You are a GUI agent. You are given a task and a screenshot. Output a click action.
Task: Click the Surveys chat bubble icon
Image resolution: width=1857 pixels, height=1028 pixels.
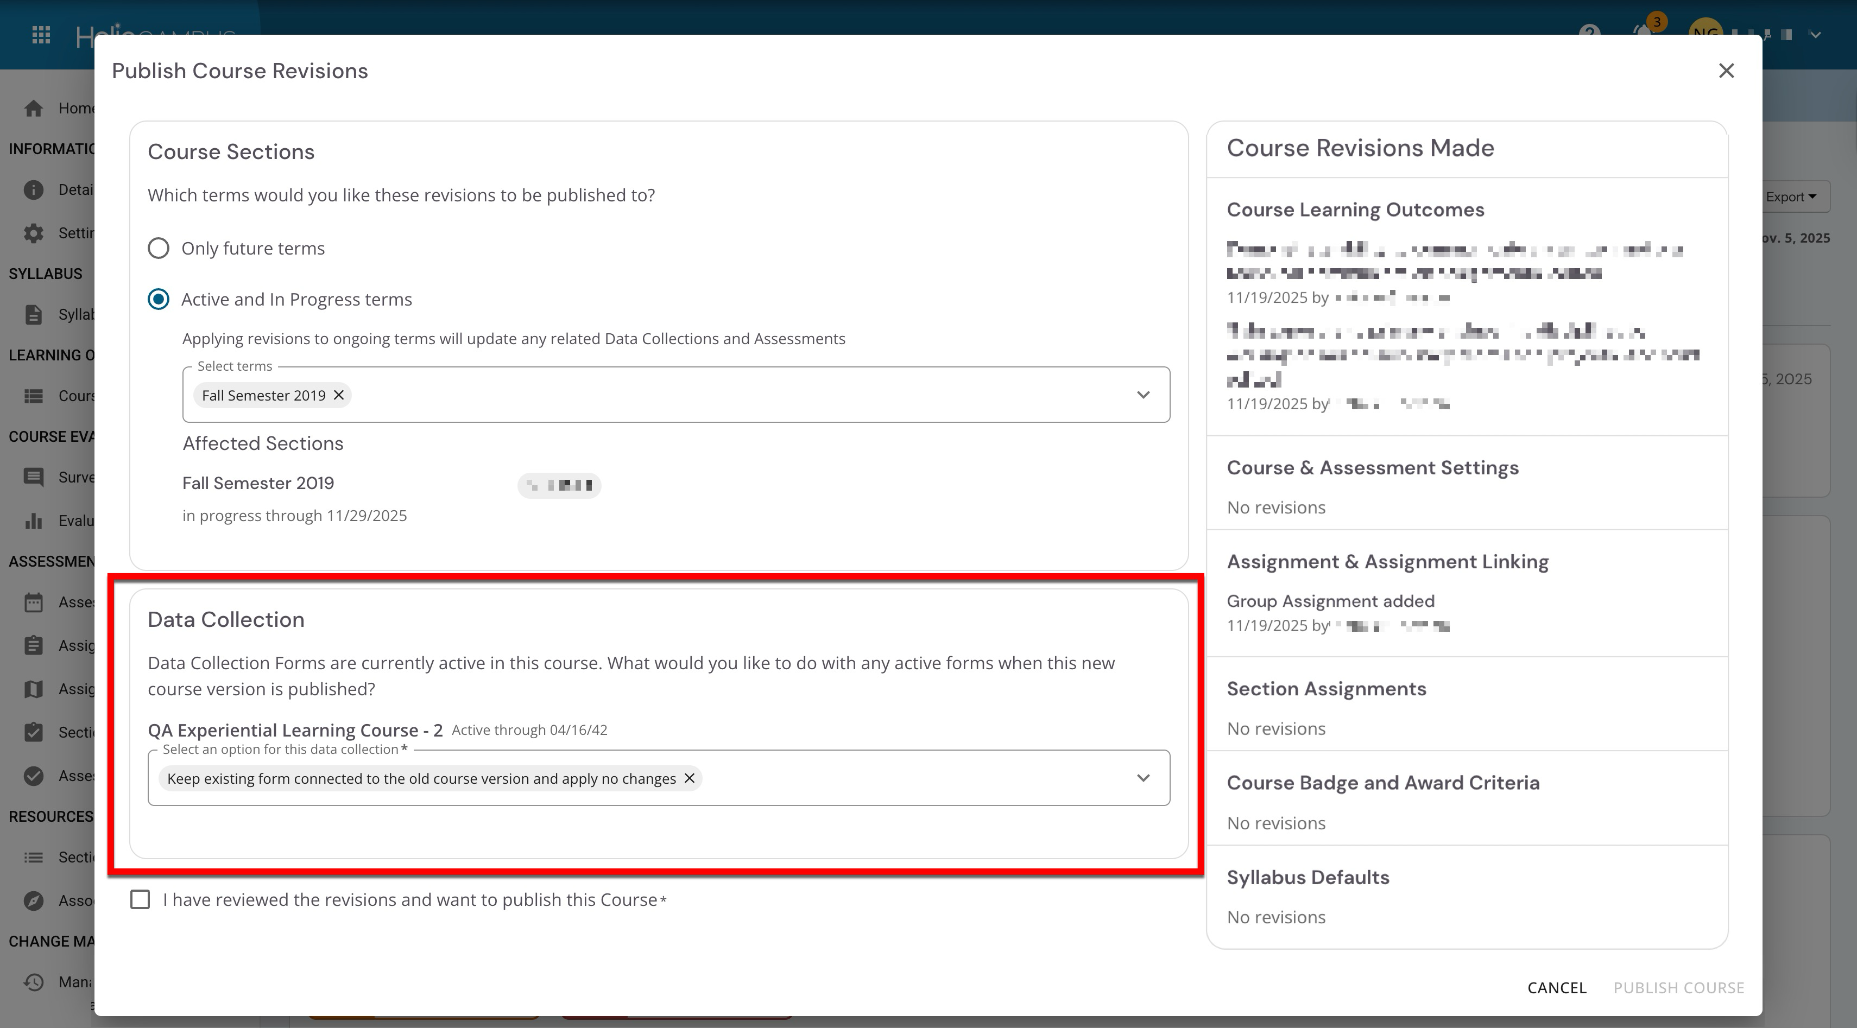33,477
